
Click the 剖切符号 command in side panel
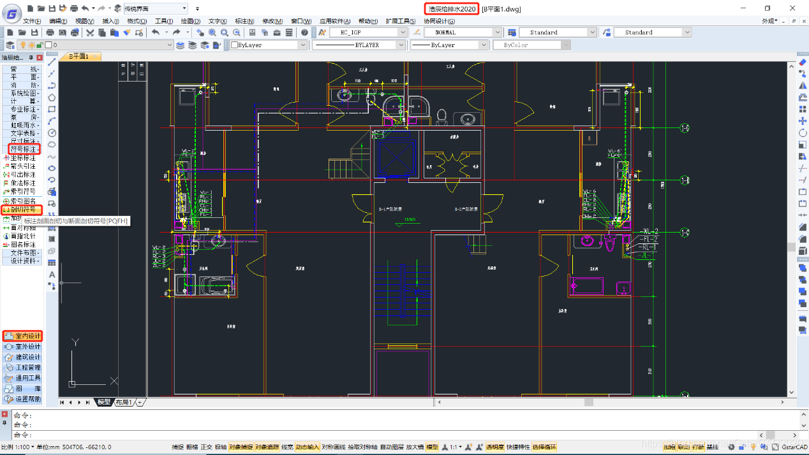(22, 210)
